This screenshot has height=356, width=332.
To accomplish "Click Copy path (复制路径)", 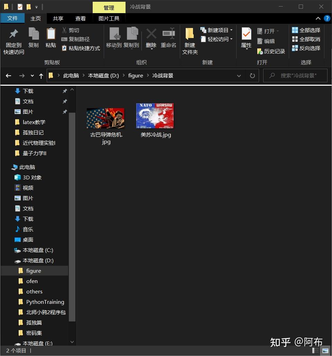I will pos(75,39).
